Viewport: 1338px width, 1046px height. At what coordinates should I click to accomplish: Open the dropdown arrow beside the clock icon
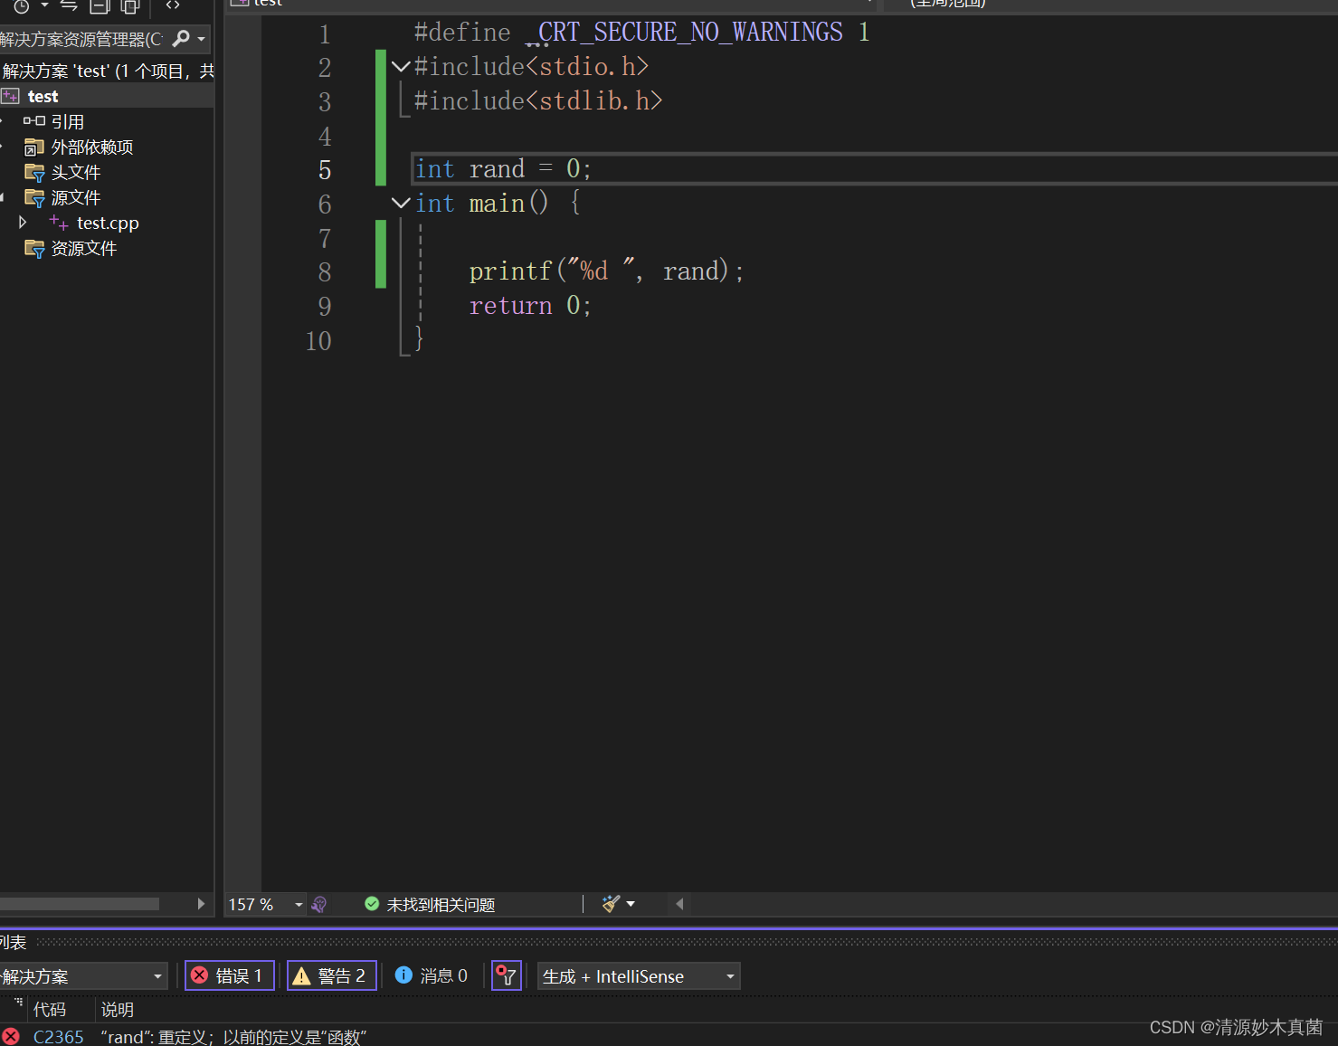click(44, 5)
